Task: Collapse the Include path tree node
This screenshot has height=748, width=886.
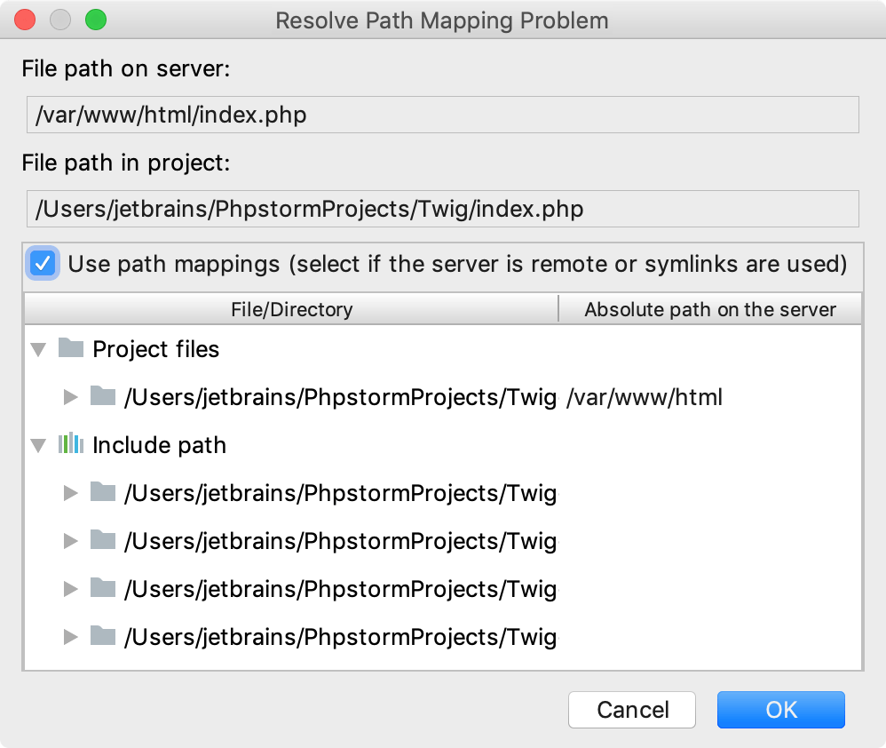Action: 38,445
